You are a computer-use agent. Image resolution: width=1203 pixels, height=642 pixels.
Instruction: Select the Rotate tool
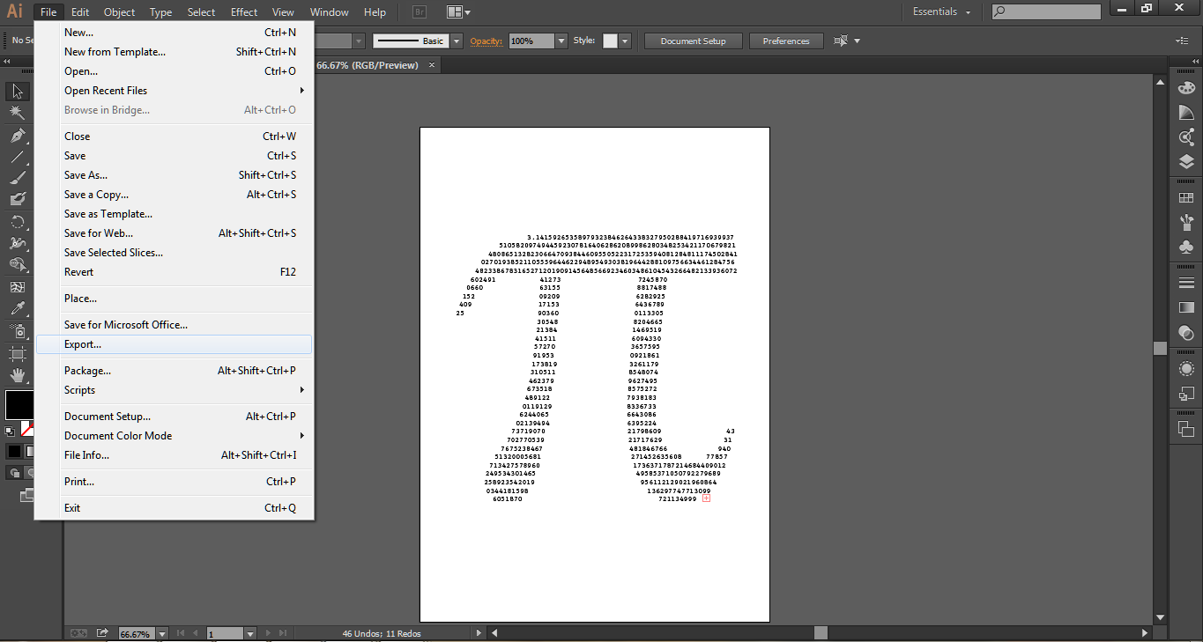tap(17, 222)
